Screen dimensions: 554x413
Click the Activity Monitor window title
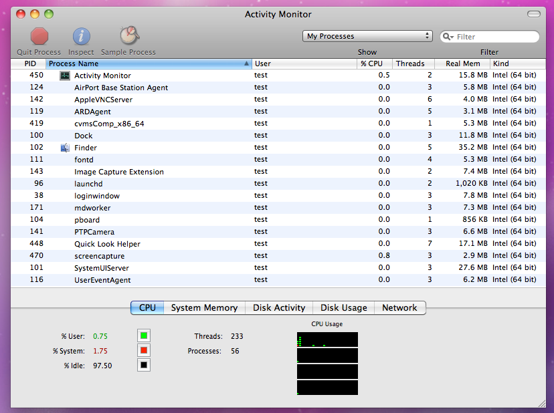click(278, 14)
